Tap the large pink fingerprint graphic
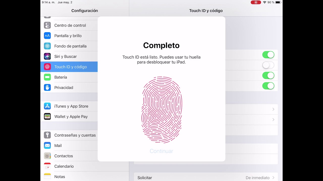The width and height of the screenshot is (323, 181). click(x=161, y=110)
